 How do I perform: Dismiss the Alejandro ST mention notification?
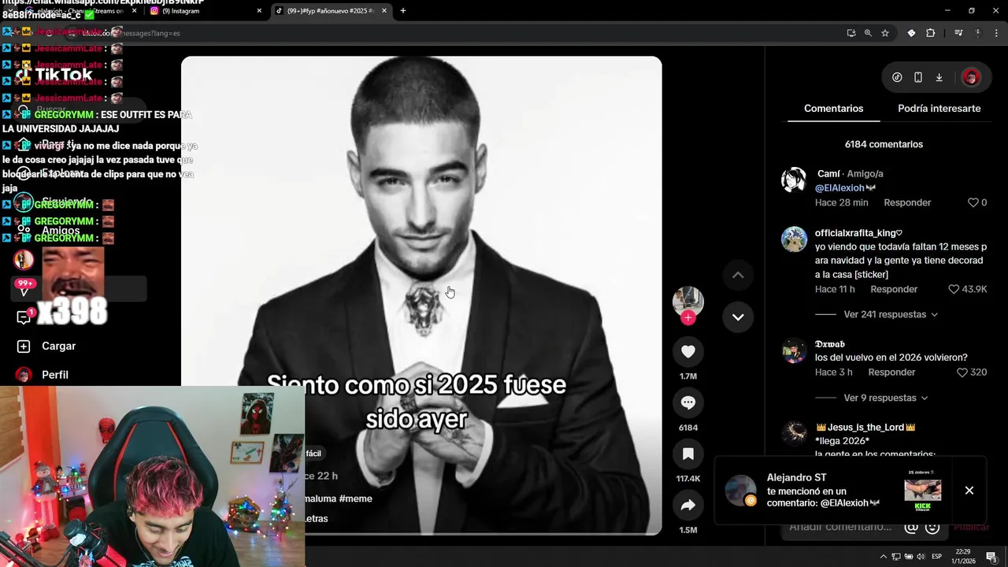(x=969, y=491)
